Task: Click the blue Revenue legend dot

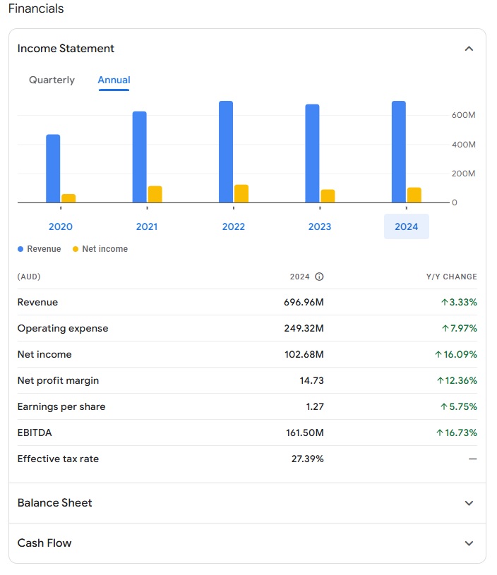Action: (20, 249)
